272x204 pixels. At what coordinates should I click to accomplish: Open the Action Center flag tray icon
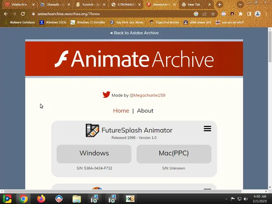(233, 199)
